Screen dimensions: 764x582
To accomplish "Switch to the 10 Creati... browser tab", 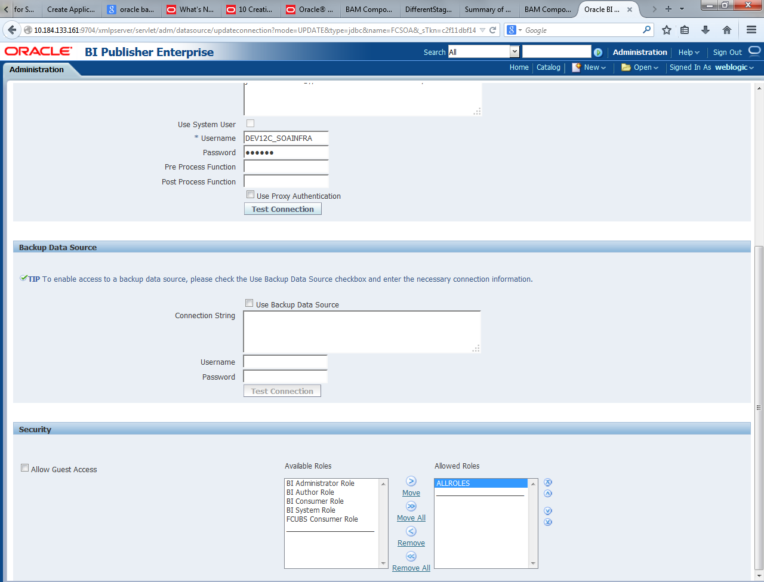I will pyautogui.click(x=251, y=10).
